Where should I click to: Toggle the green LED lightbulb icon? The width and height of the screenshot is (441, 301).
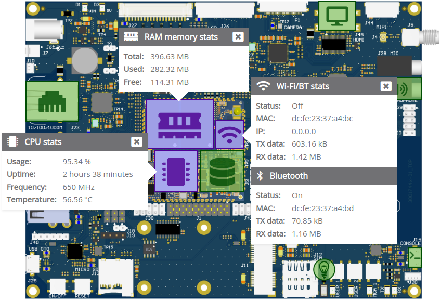click(x=324, y=269)
